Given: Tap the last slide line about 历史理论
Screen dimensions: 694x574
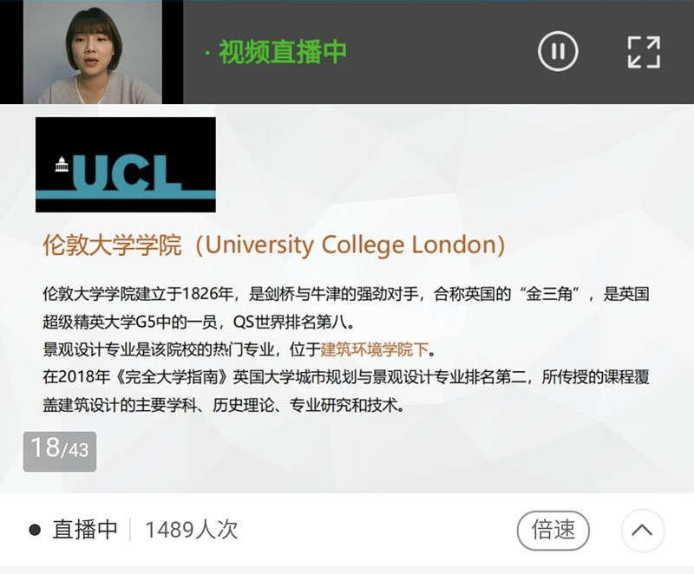Looking at the screenshot, I should click(224, 405).
